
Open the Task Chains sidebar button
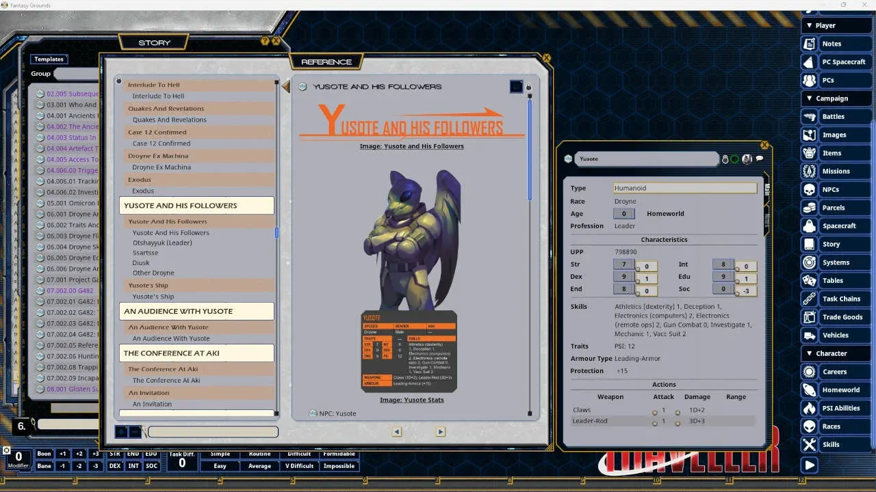pyautogui.click(x=836, y=299)
